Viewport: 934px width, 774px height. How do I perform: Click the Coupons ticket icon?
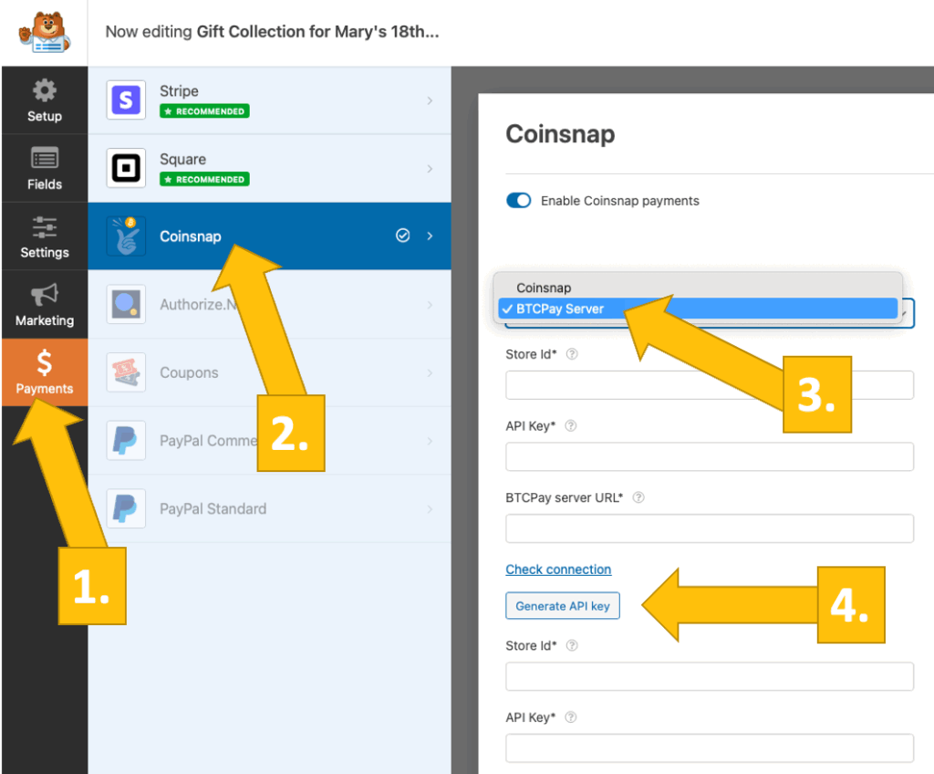click(x=126, y=372)
